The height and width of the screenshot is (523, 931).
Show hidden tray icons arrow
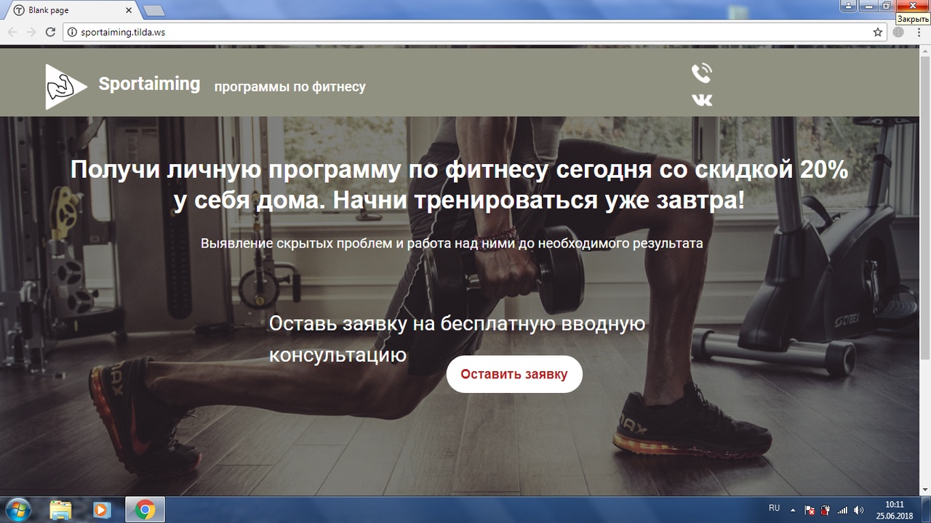click(x=792, y=510)
